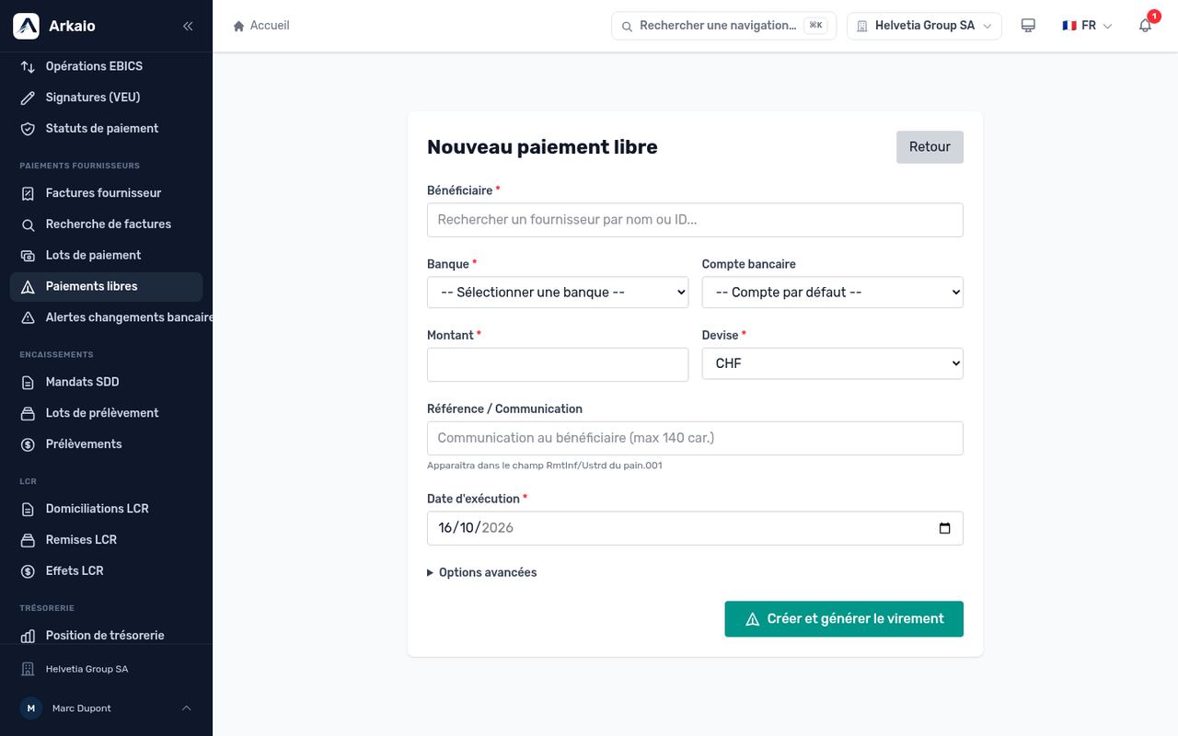
Task: Click the Recherche de factures magnifier icon
Action: tap(28, 224)
